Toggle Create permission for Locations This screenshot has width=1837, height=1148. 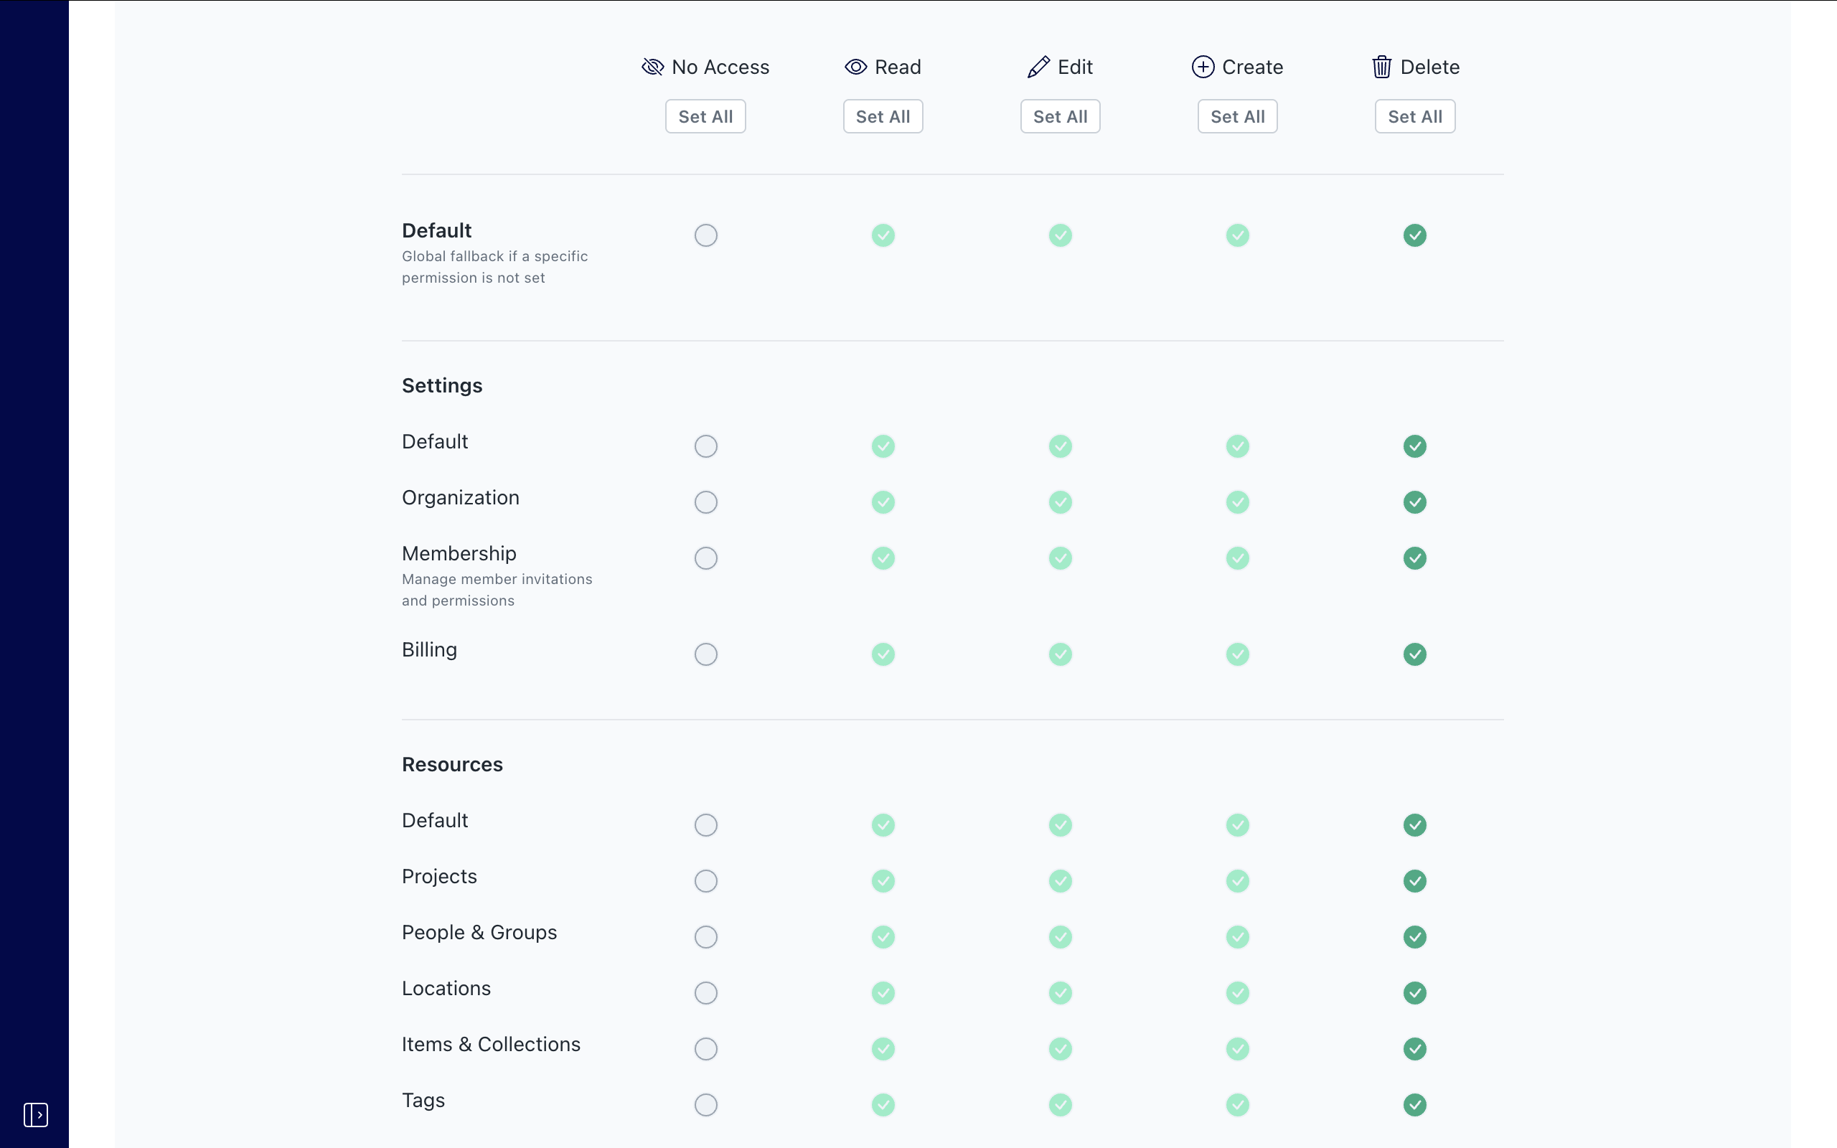tap(1237, 992)
